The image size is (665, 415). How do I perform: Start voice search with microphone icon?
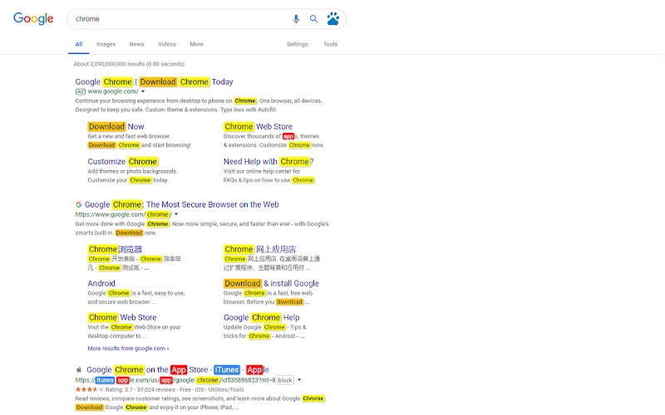(x=296, y=19)
